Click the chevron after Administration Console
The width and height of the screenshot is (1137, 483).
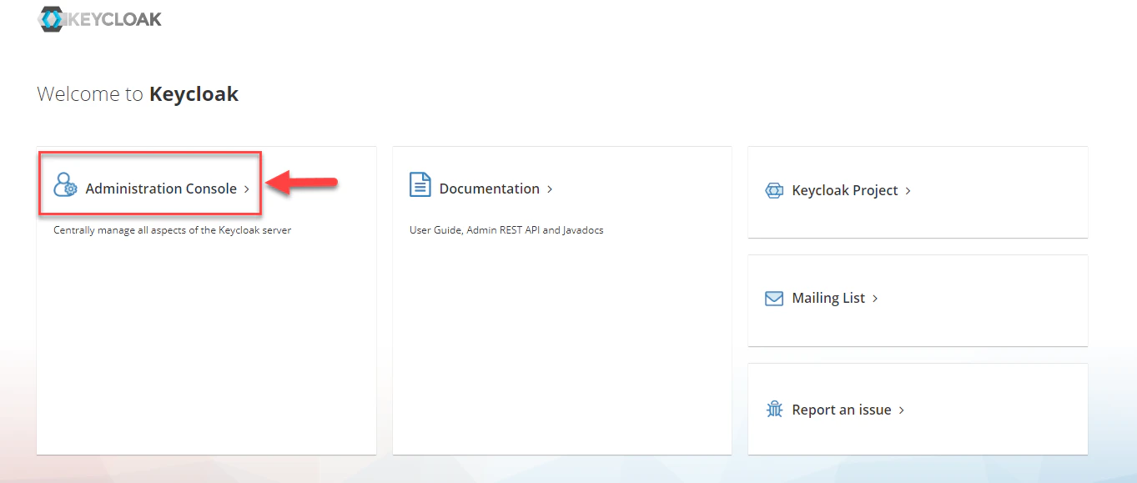pyautogui.click(x=247, y=189)
